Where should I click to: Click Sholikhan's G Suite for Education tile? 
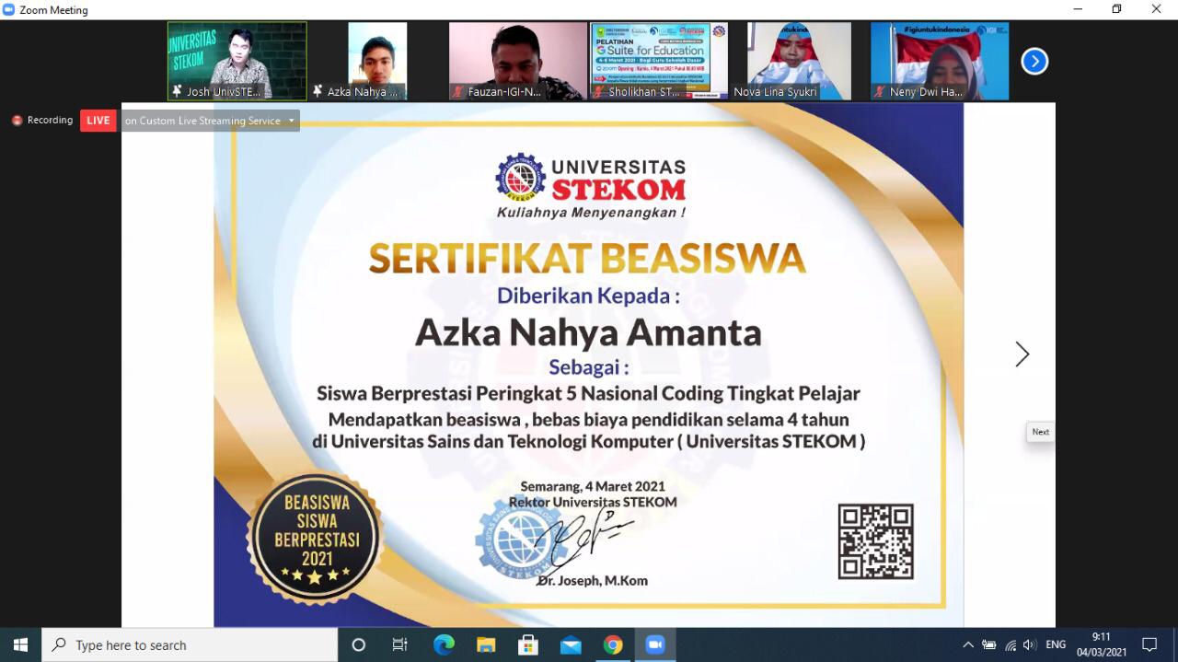coord(658,61)
